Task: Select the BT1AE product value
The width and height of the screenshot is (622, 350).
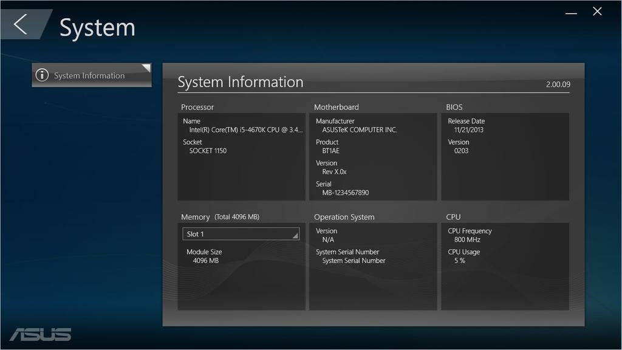Action: [331, 151]
